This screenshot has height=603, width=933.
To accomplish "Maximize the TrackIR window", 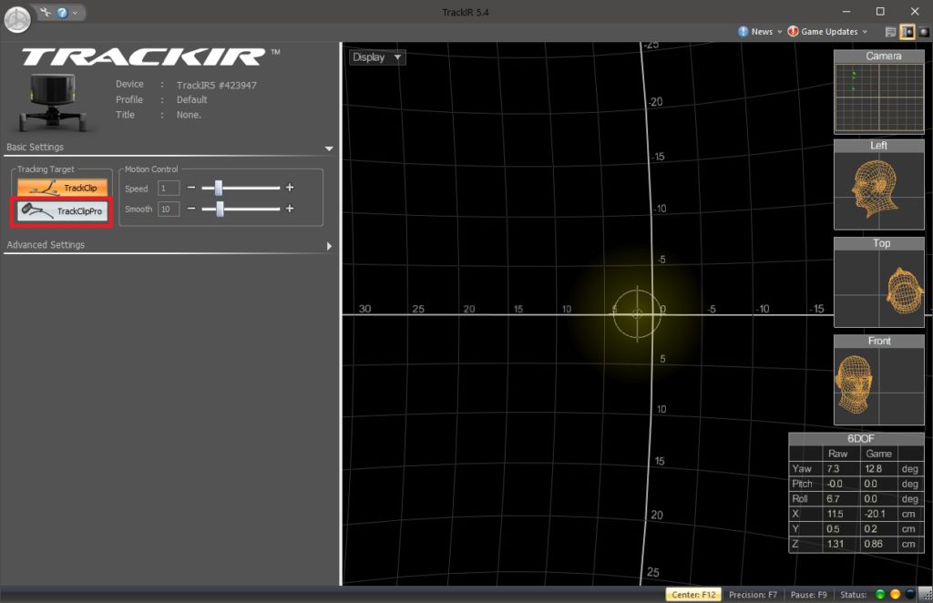I will (x=880, y=11).
